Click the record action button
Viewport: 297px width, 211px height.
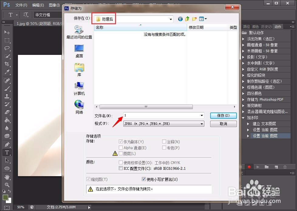click(x=249, y=167)
